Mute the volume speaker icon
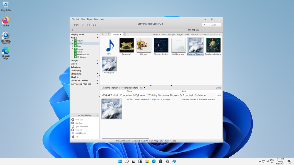The width and height of the screenshot is (294, 165). click(x=72, y=30)
